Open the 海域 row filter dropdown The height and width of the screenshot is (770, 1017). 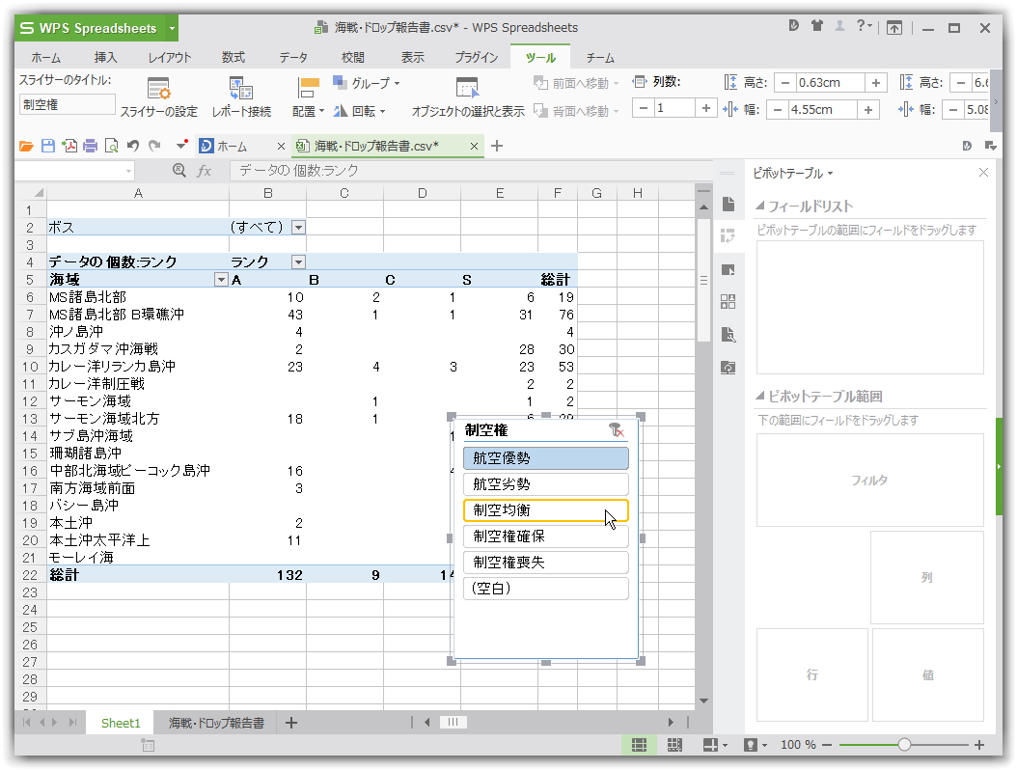click(221, 280)
